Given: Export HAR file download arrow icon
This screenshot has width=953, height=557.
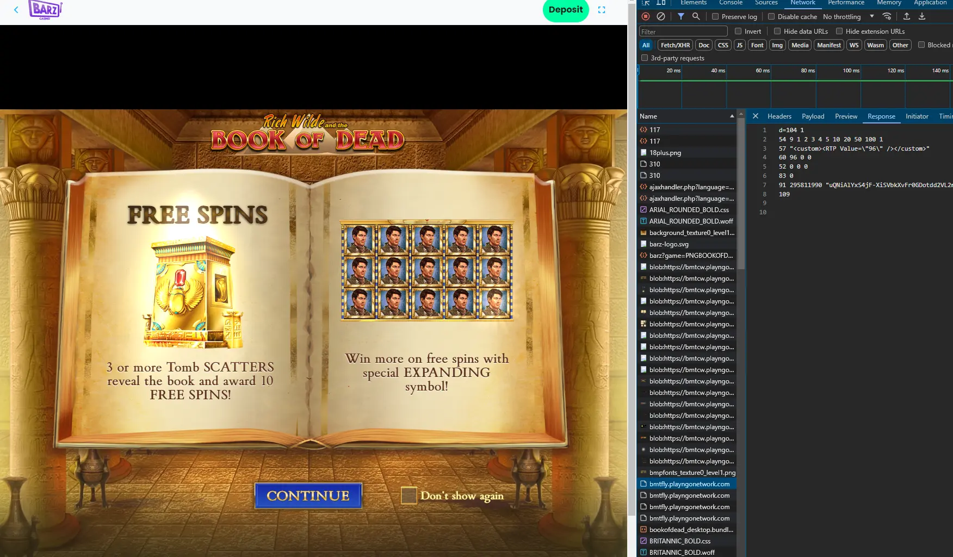Looking at the screenshot, I should coord(922,16).
